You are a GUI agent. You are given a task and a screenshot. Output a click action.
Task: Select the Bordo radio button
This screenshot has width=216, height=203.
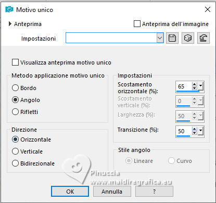click(15, 88)
